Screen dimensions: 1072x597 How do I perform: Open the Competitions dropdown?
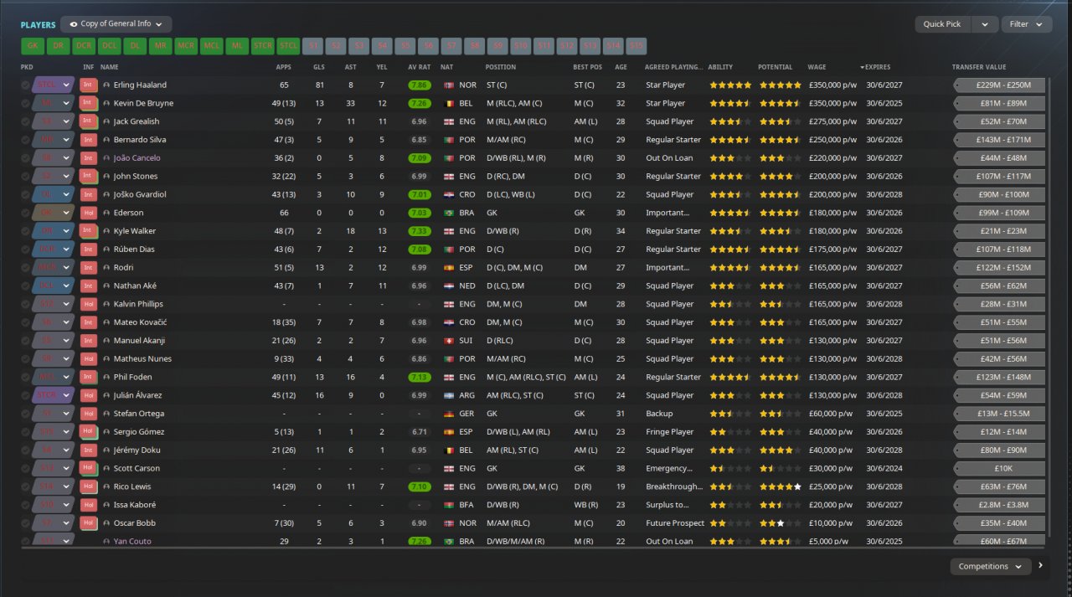tap(991, 566)
